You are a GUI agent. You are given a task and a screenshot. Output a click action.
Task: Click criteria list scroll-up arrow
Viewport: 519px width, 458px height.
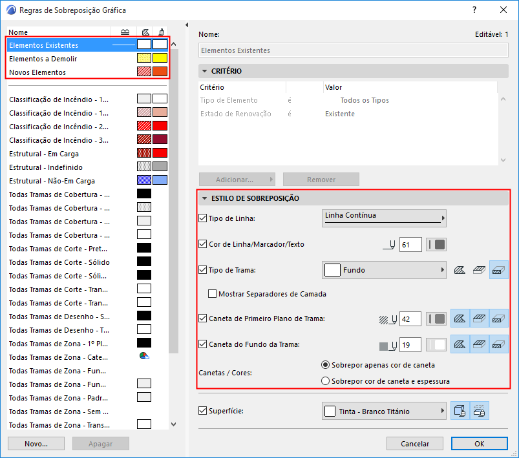coord(503,99)
